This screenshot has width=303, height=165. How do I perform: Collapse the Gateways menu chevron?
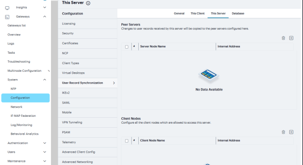pos(45,17)
